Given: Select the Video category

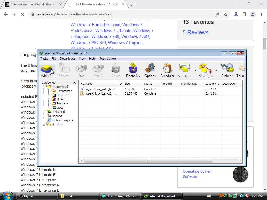Looking at the screenshot, I should pyautogui.click(x=60, y=108).
